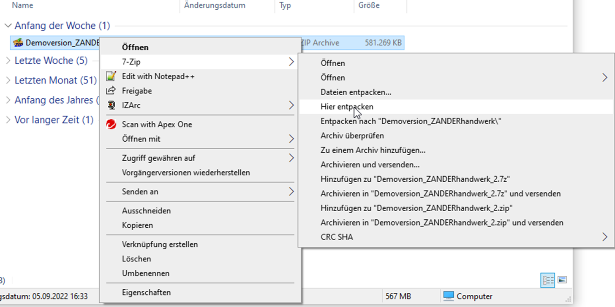Sort files by Größe column header
The height and width of the screenshot is (307, 615).
(369, 6)
